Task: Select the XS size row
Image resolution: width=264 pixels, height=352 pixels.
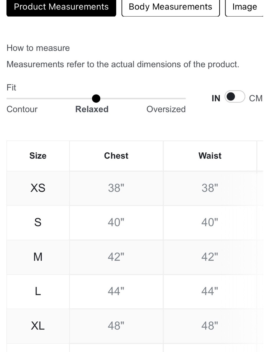Action: (x=135, y=188)
